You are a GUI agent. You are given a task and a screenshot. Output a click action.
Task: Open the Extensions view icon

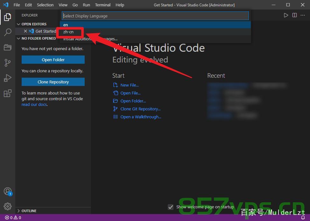coord(8,93)
